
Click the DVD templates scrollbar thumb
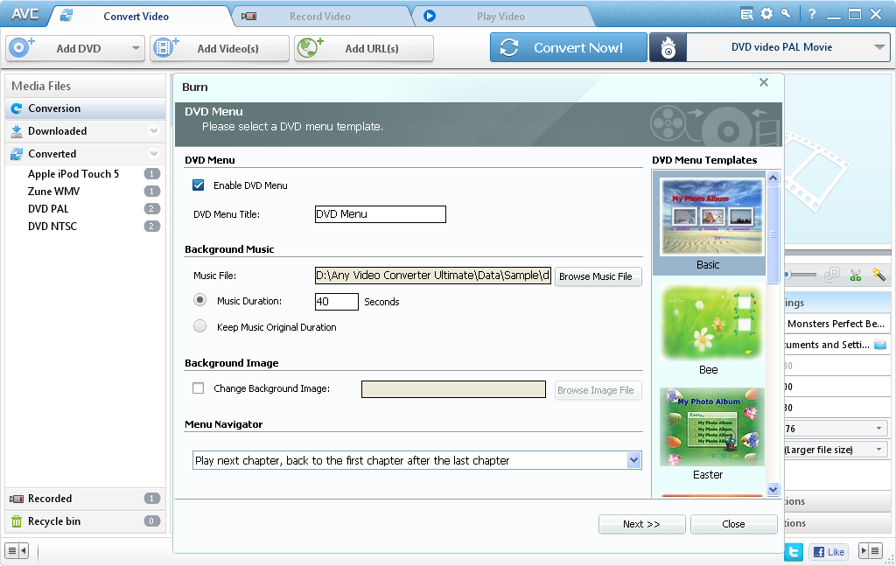coord(773,234)
